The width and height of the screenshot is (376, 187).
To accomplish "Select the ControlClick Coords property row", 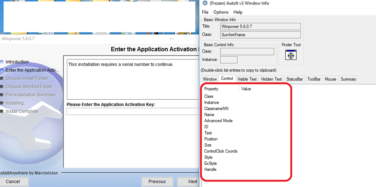I will (x=221, y=151).
